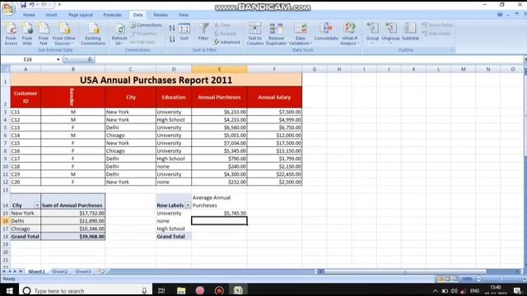Click the Office button
The image size is (527, 296).
point(8,8)
